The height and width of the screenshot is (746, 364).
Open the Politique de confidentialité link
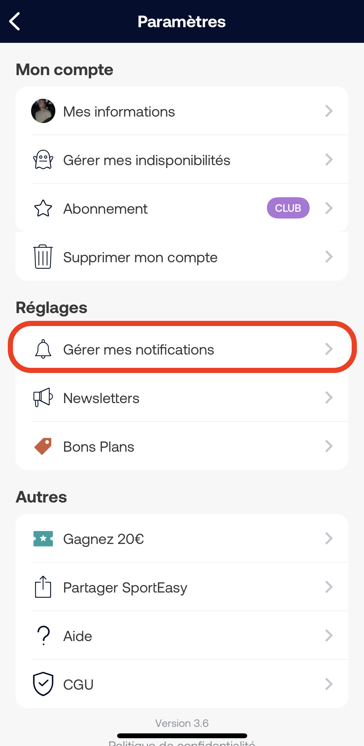click(182, 743)
